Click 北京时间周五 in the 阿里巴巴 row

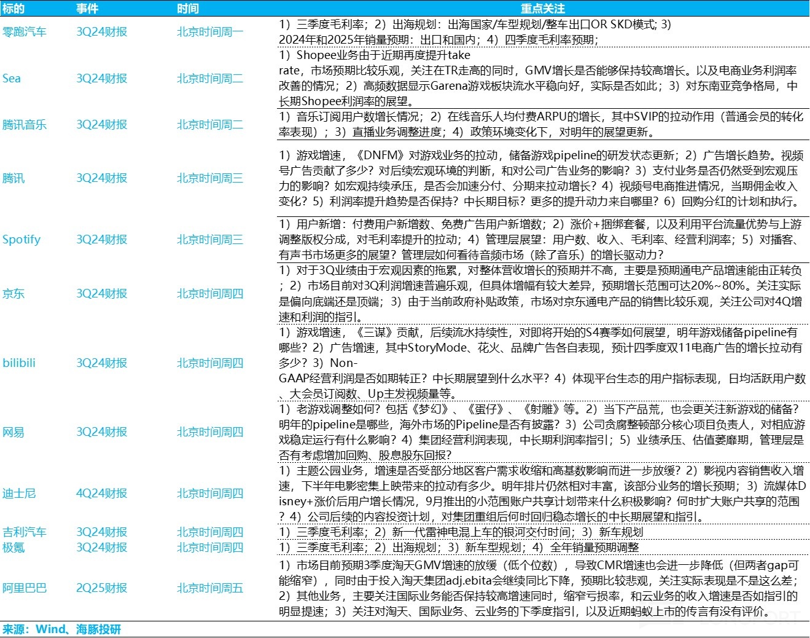[210, 588]
